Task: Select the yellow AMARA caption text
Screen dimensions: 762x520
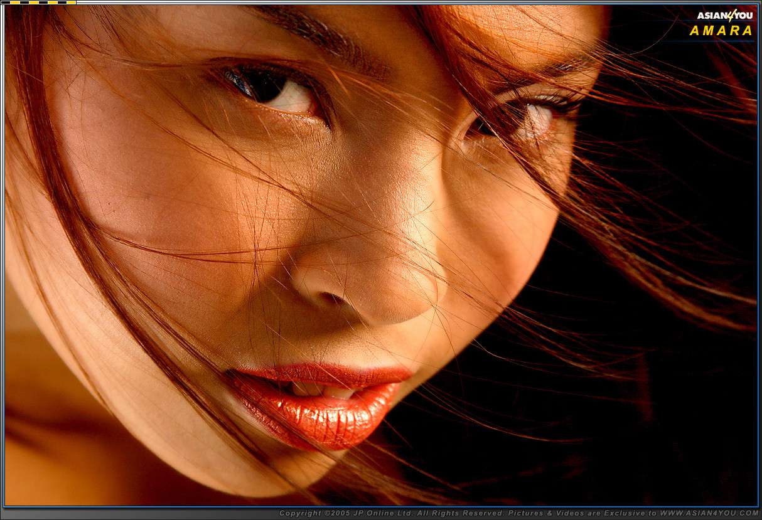Action: pos(721,31)
